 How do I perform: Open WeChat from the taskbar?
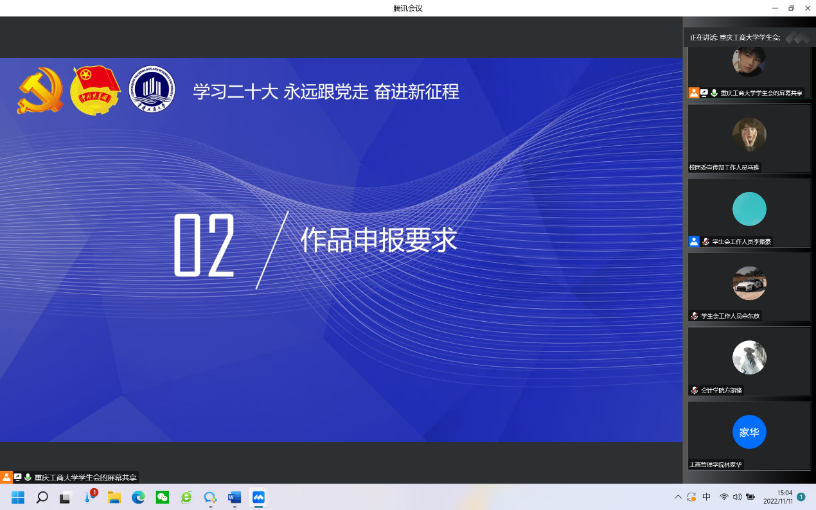coord(163,497)
